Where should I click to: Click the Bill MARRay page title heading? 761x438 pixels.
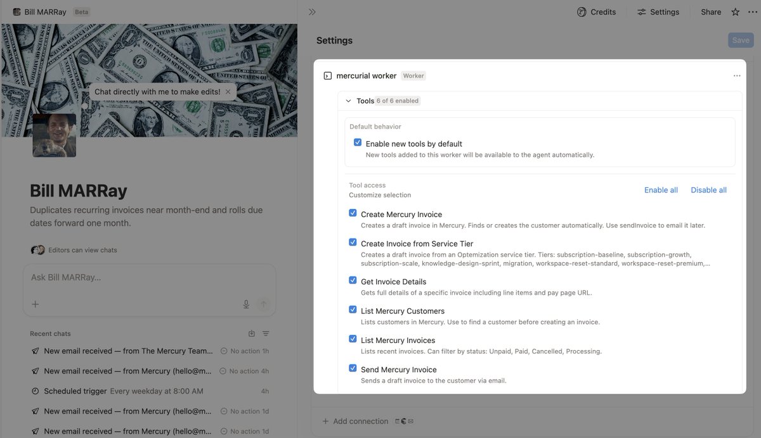pyautogui.click(x=79, y=191)
